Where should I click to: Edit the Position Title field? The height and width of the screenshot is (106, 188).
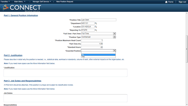(99, 20)
